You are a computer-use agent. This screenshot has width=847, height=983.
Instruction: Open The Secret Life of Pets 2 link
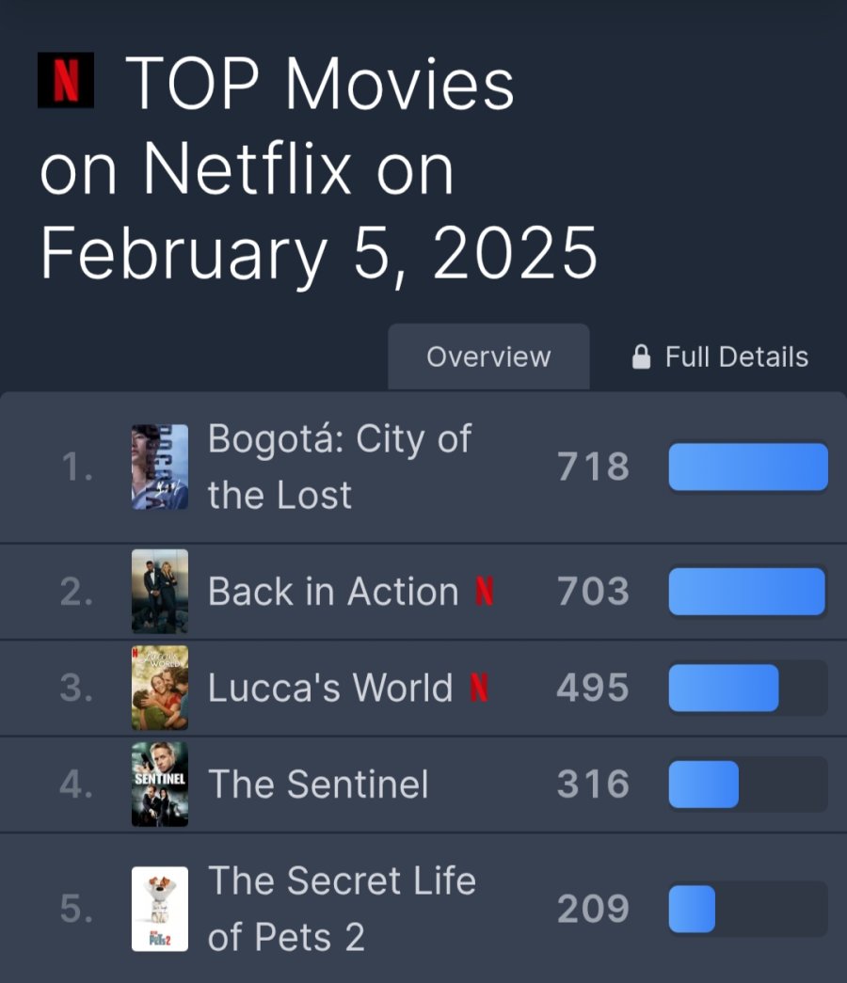tap(342, 909)
